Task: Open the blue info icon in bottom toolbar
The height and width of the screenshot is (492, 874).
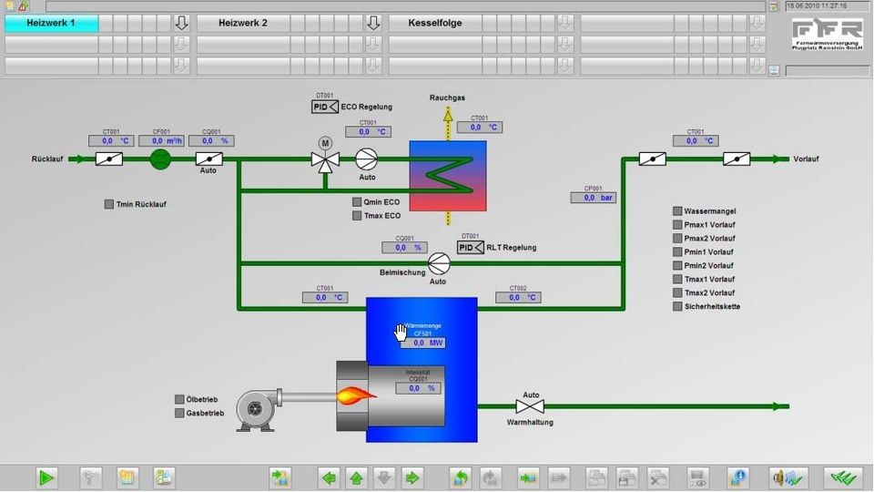Action: point(738,477)
